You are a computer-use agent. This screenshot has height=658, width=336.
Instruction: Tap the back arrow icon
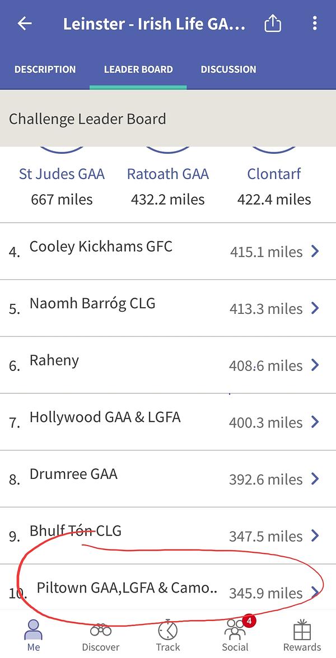coord(25,23)
